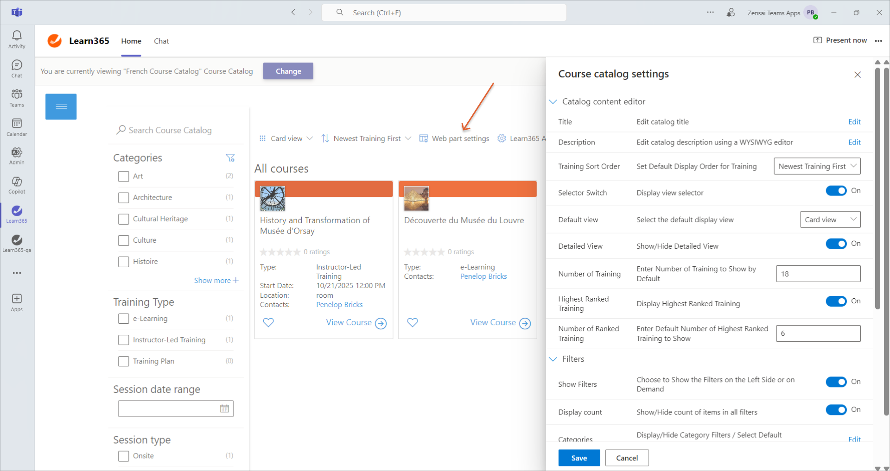Click the blue hamburger menu button
Screen dimensions: 890x471
coord(61,107)
